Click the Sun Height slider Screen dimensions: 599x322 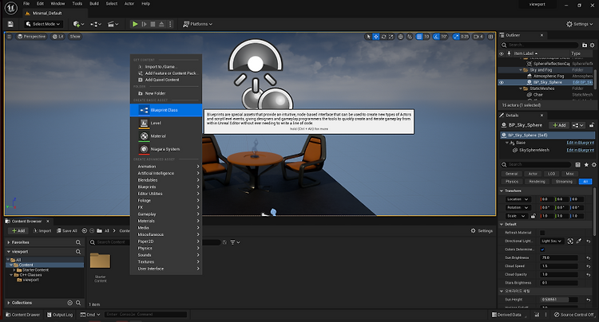click(x=559, y=300)
